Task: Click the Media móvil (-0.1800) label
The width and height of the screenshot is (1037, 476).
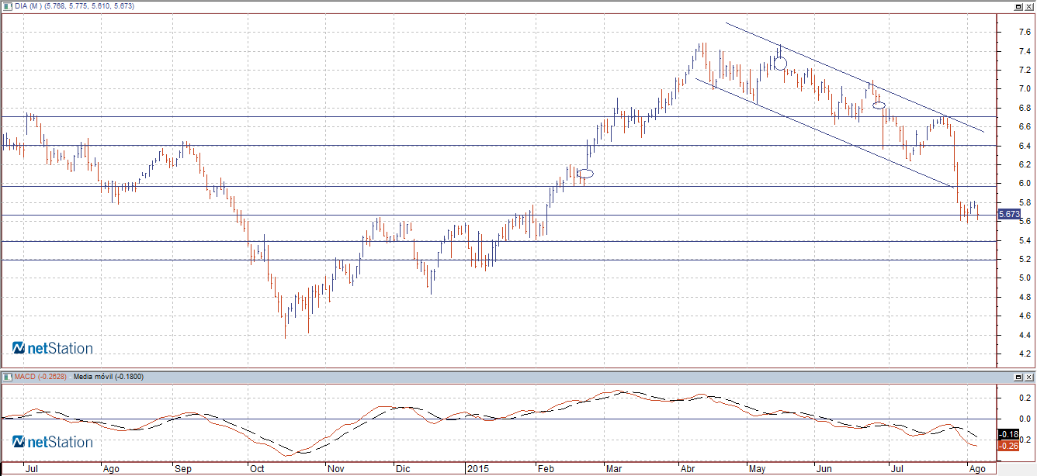Action: click(108, 376)
